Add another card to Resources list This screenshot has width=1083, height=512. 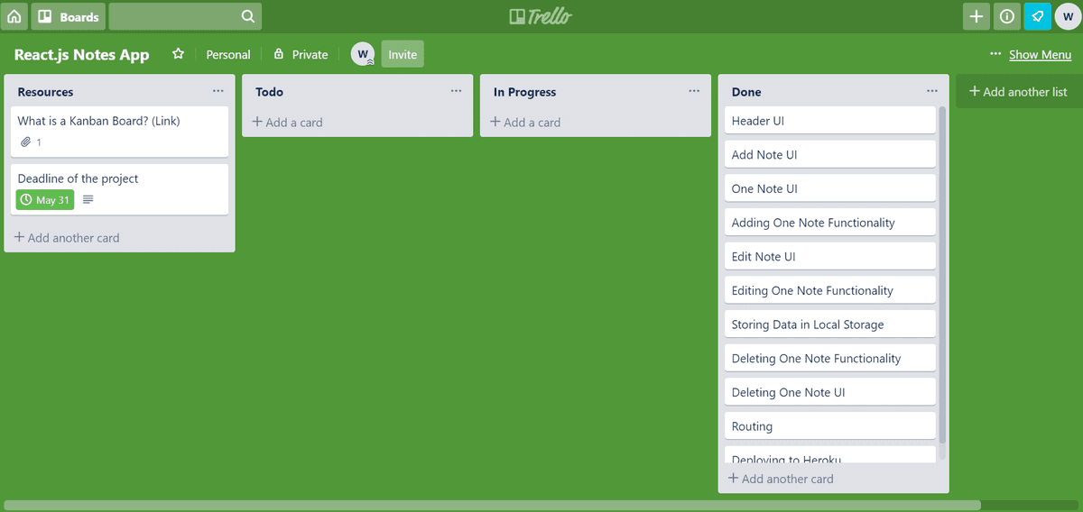click(67, 238)
